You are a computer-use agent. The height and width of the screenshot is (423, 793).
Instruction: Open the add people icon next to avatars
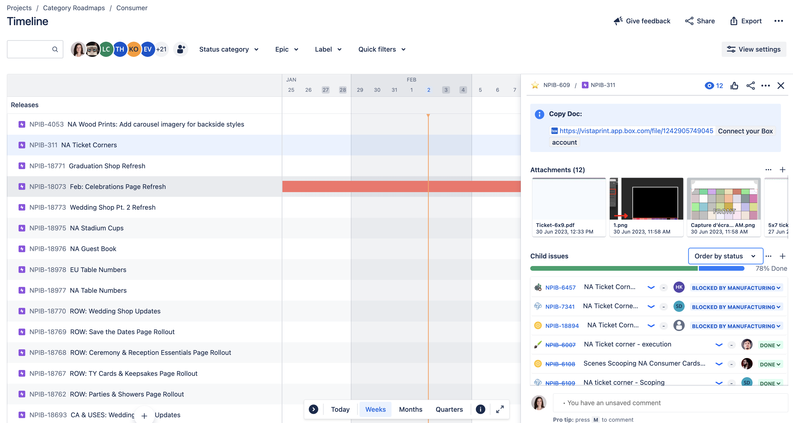pos(181,49)
